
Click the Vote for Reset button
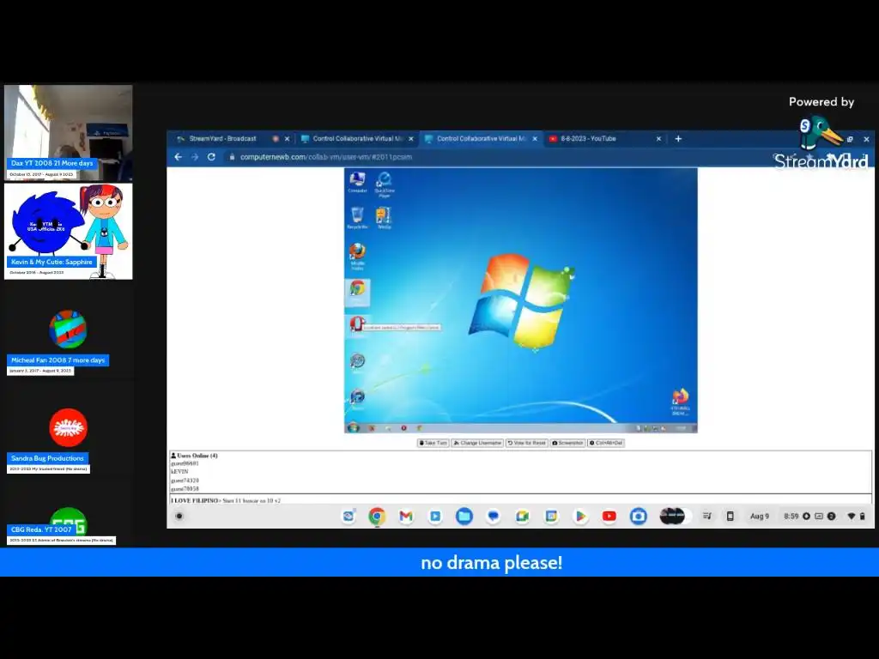point(526,443)
